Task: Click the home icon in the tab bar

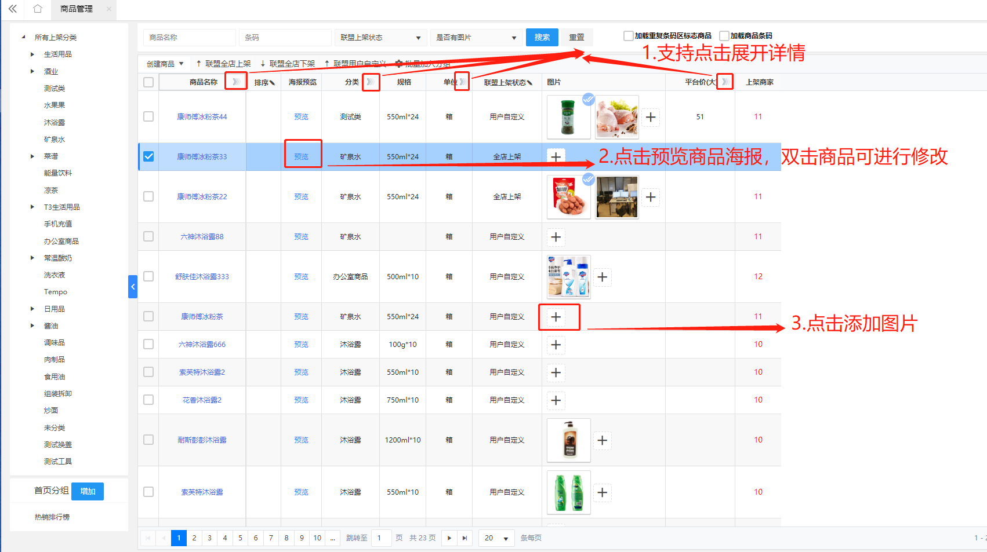Action: tap(38, 9)
